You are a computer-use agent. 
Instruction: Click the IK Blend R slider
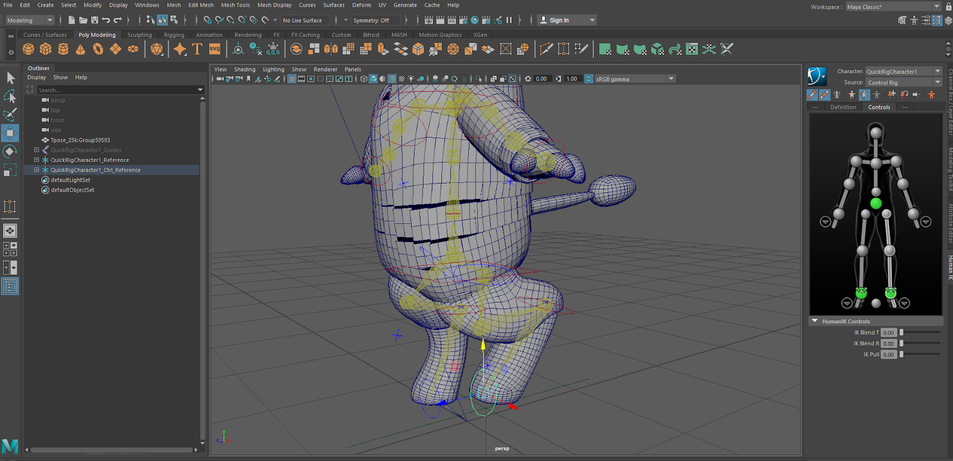[920, 343]
